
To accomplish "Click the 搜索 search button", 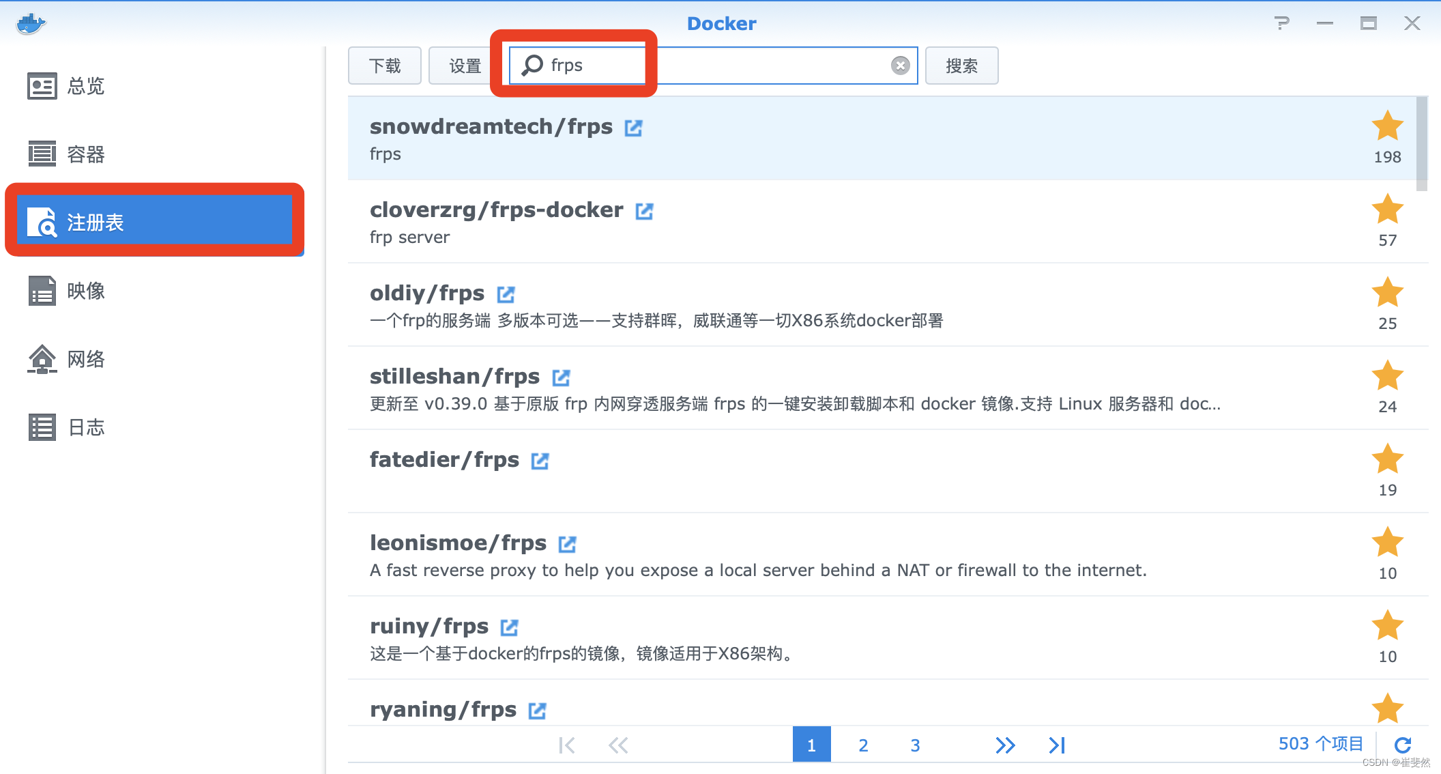I will click(x=961, y=66).
